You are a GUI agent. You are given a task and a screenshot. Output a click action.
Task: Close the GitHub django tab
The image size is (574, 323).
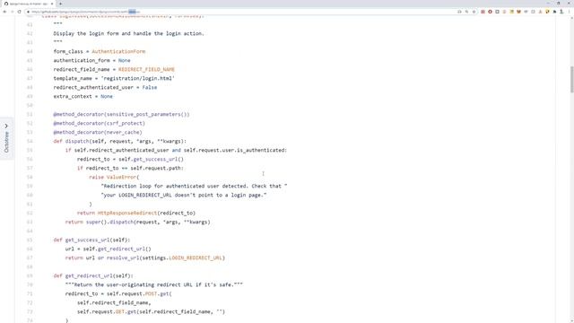[x=52, y=4]
